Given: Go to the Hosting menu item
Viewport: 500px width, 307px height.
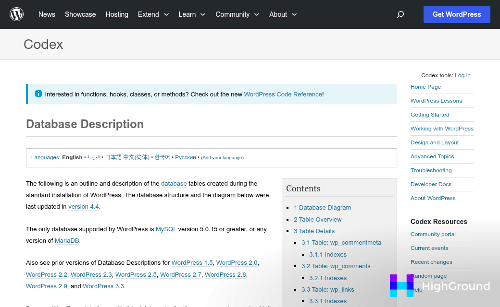Looking at the screenshot, I should [x=117, y=14].
